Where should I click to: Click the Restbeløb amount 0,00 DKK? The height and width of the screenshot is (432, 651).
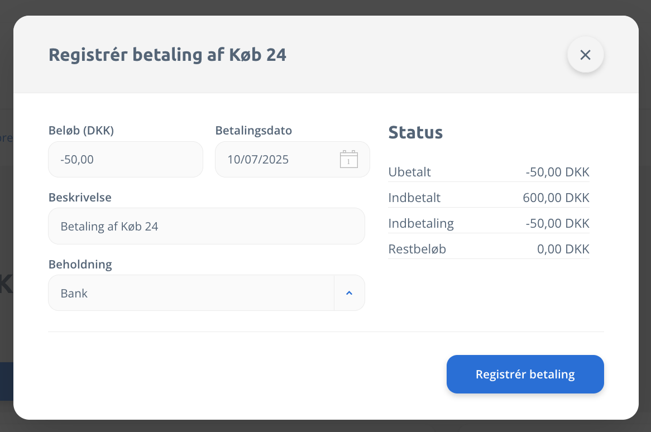(563, 249)
